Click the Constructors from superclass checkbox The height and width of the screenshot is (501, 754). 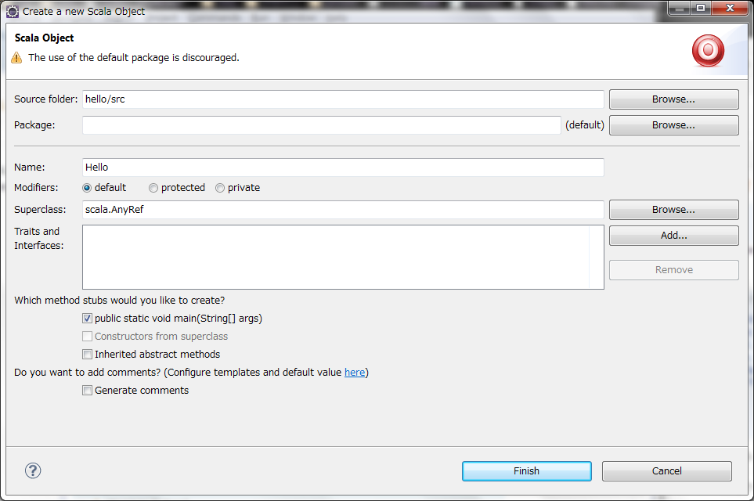pos(87,336)
